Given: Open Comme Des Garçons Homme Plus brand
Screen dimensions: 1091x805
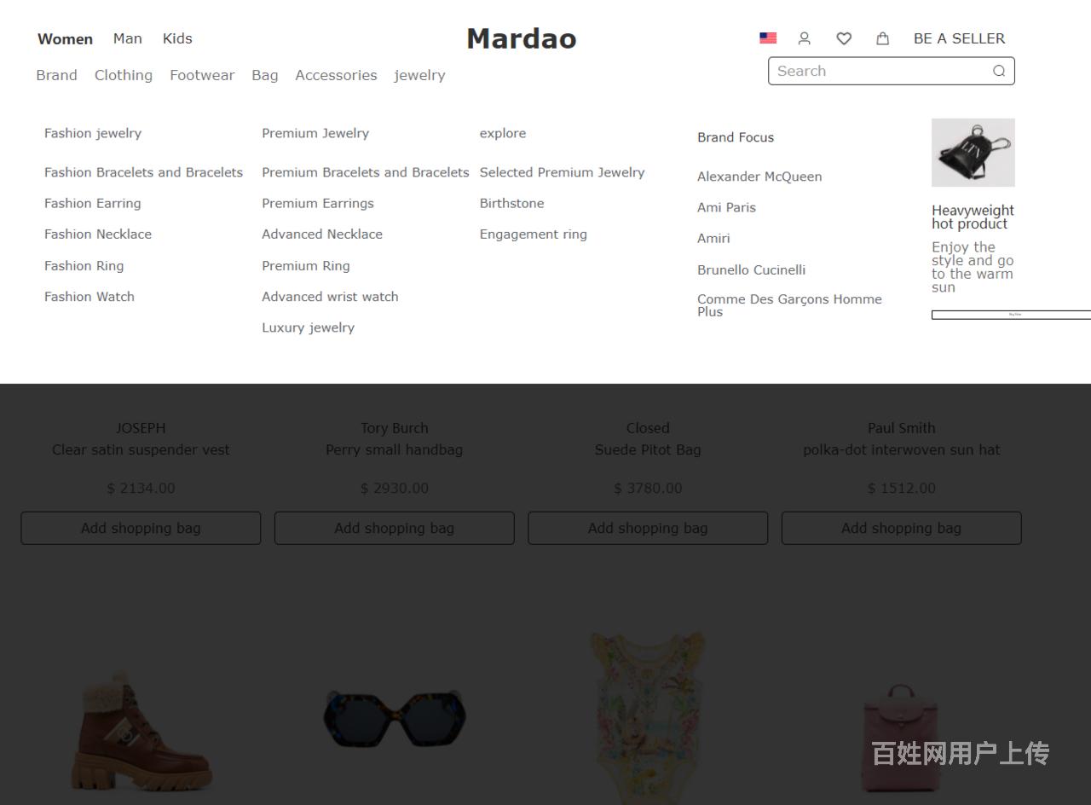Looking at the screenshot, I should 789,305.
